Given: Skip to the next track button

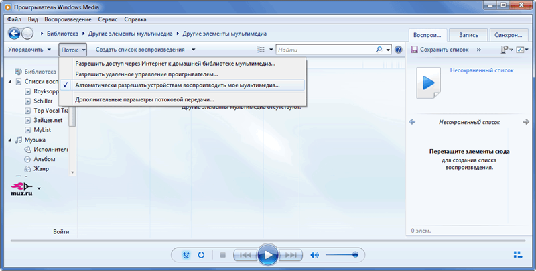Looking at the screenshot, I should point(290,255).
